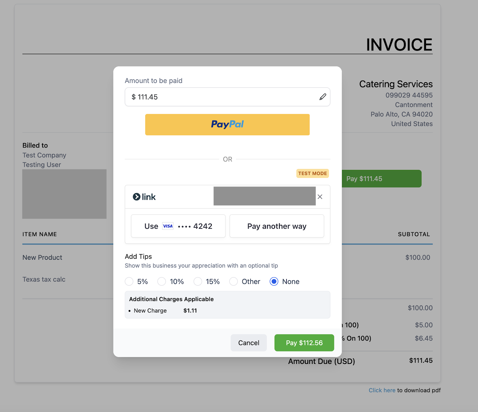The image size is (478, 412).
Task: Select the Other tip option
Action: (x=234, y=282)
